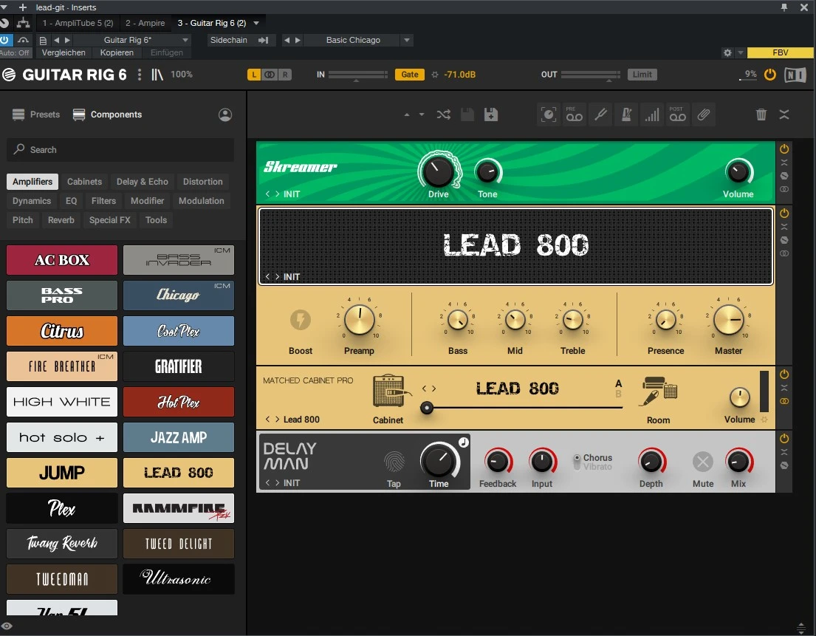The image size is (816, 636).
Task: Click the Gate learn icon beside -71.0dB
Action: 435,75
